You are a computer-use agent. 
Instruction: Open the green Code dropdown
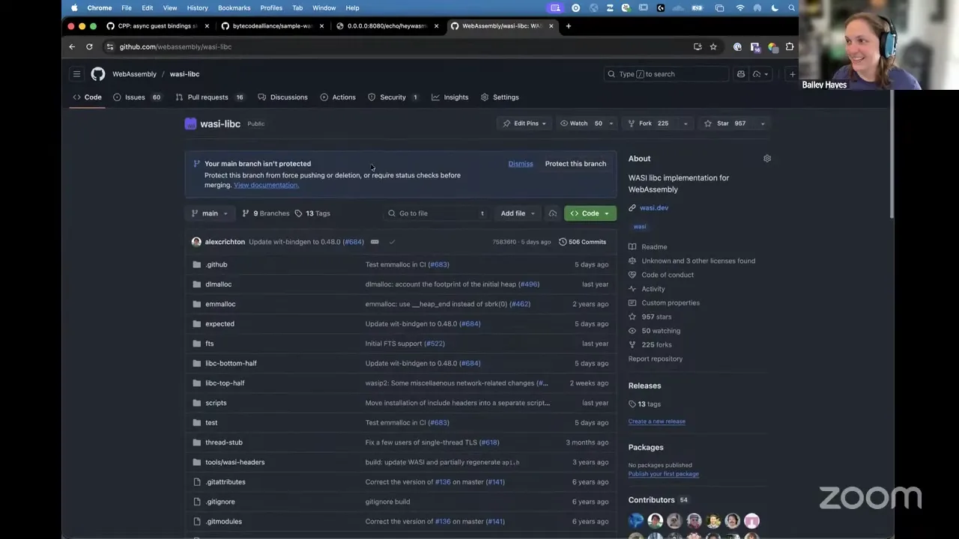point(590,213)
